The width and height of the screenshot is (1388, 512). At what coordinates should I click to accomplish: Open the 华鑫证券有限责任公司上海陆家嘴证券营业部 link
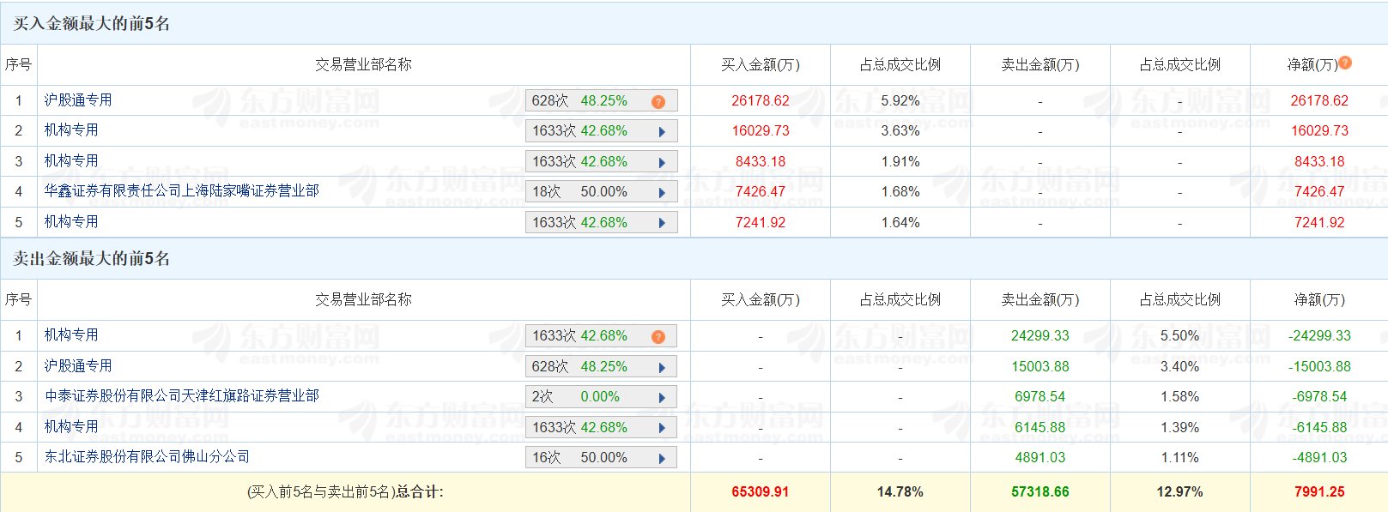181,191
